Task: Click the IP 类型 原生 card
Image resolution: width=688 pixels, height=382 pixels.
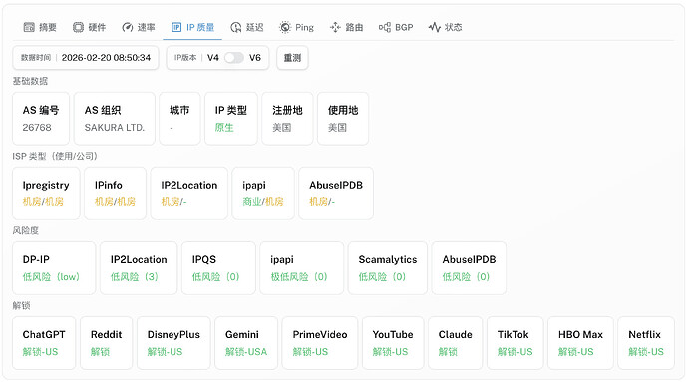Action: (x=230, y=119)
